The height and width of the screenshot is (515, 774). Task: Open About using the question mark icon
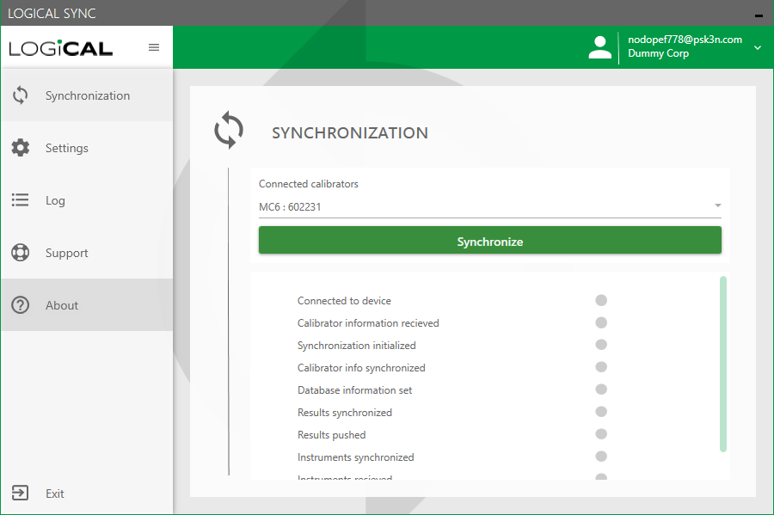point(20,304)
